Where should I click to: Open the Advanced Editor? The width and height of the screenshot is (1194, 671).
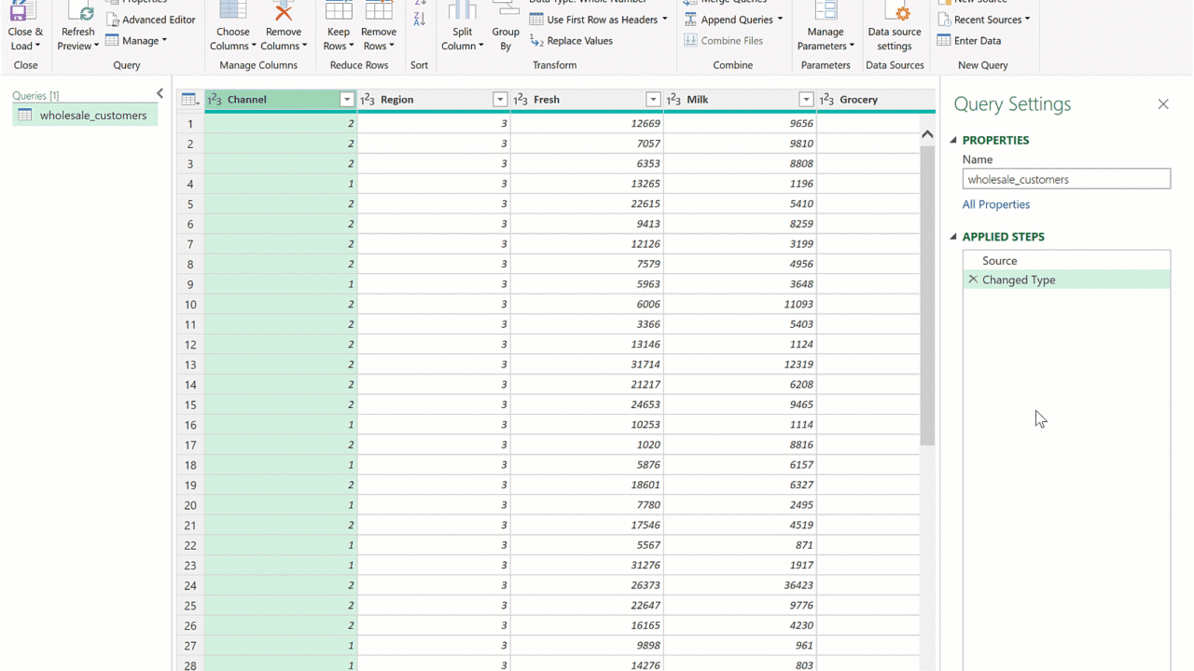click(151, 20)
